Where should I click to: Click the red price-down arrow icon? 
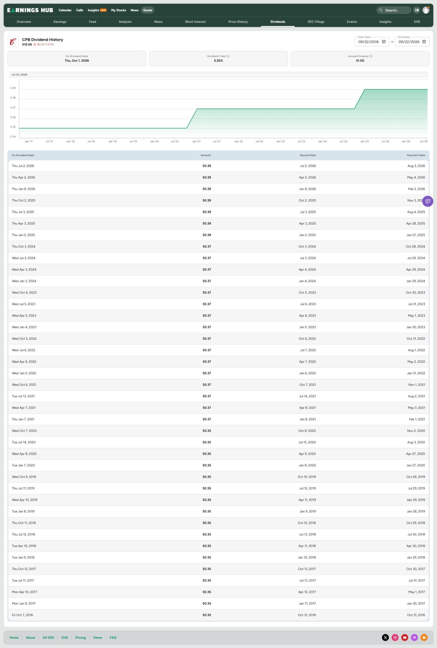pyautogui.click(x=35, y=45)
